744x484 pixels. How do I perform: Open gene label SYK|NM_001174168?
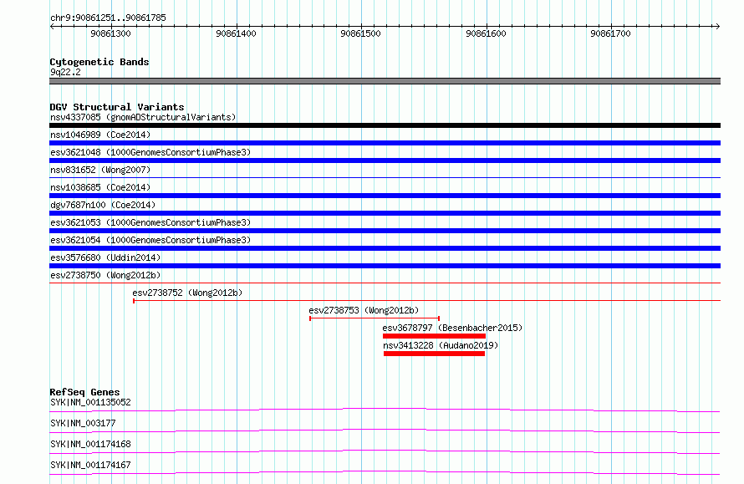[x=90, y=444]
